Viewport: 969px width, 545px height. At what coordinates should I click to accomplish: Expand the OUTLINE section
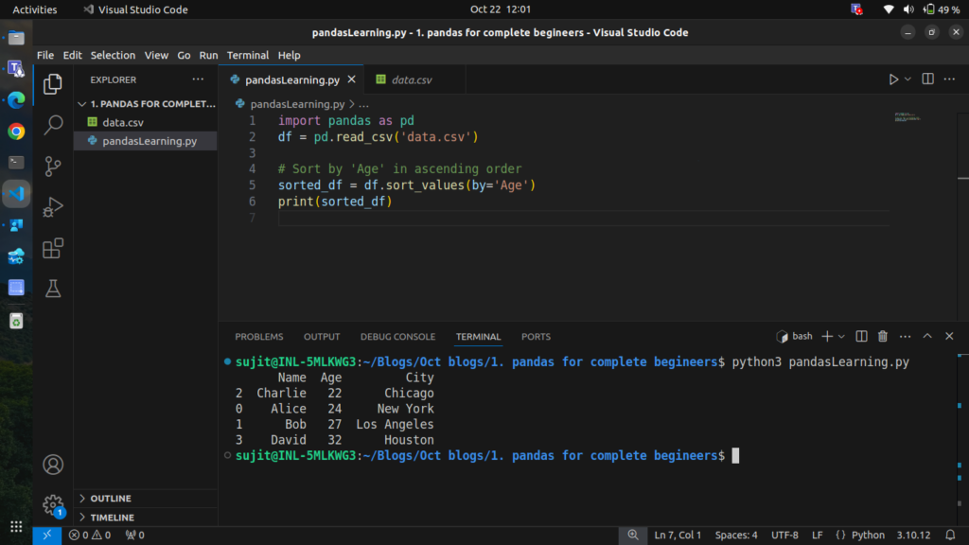click(x=110, y=499)
